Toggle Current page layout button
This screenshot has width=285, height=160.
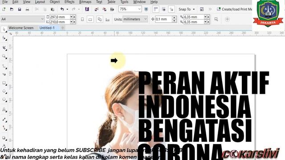point(107,19)
